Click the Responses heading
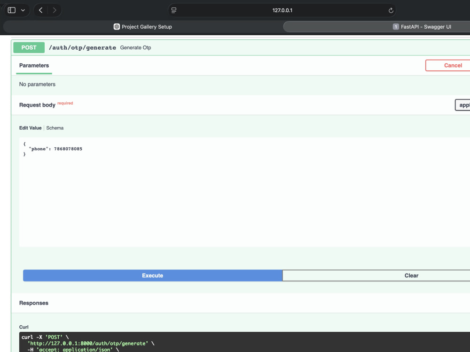This screenshot has height=352, width=470. 33,303
